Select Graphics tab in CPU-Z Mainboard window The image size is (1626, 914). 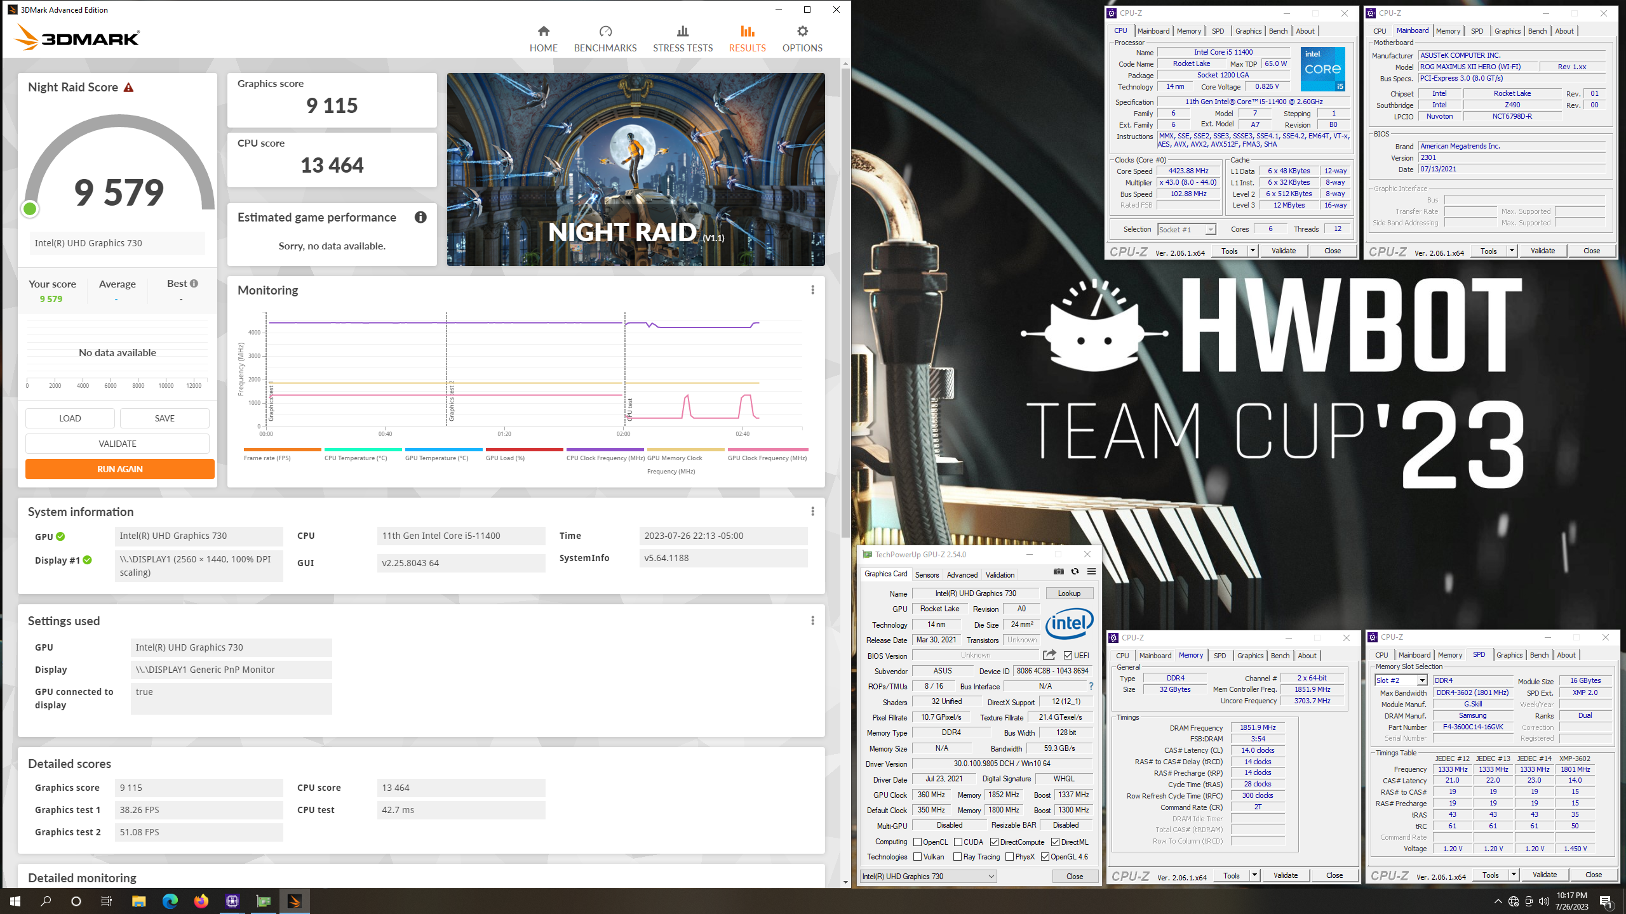1507,31
